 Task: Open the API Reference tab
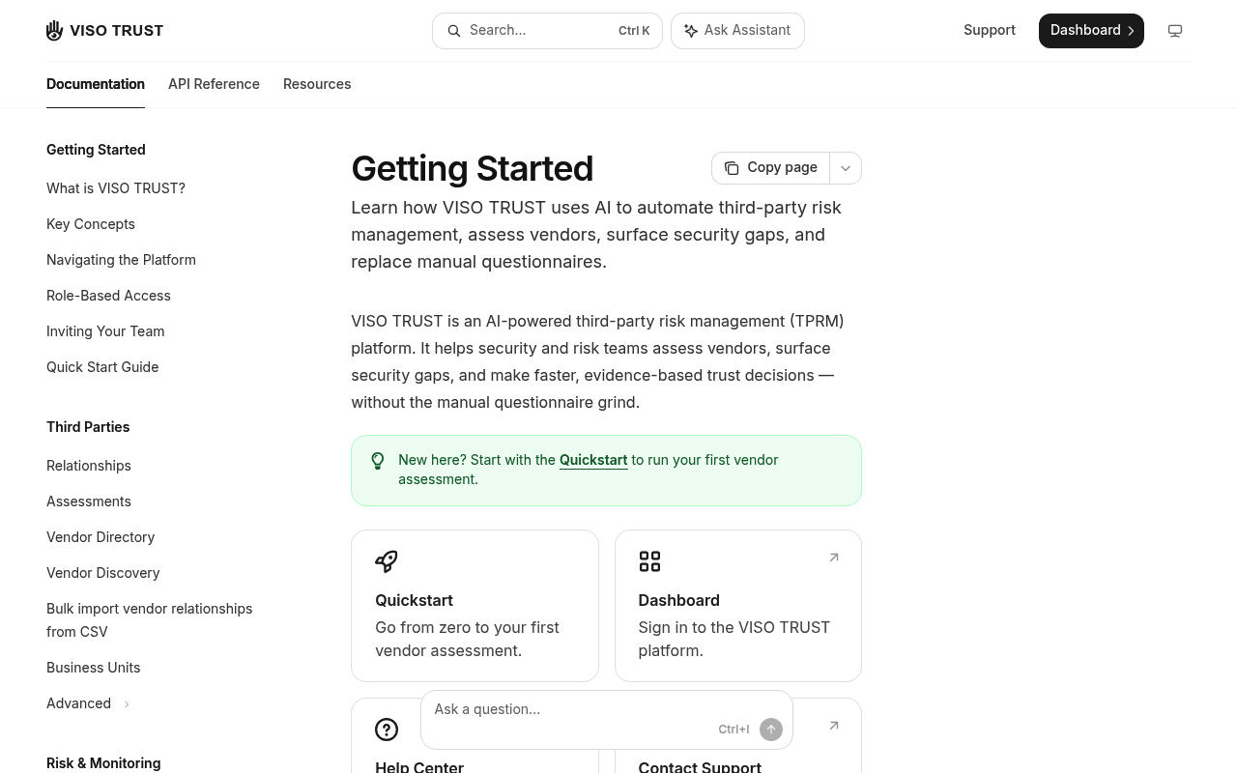pyautogui.click(x=214, y=84)
